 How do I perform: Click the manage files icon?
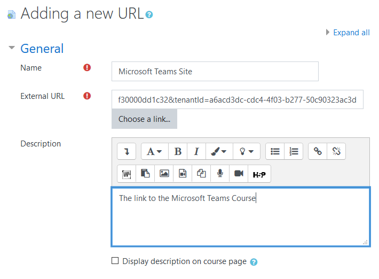coord(201,174)
